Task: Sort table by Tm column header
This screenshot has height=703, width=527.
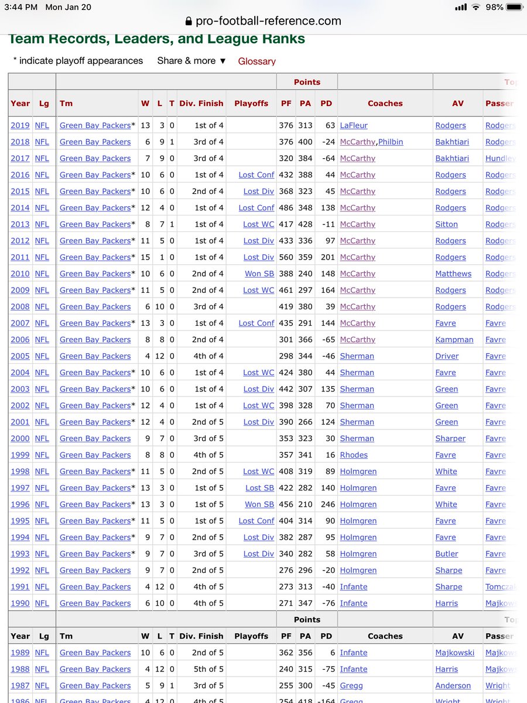Action: pyautogui.click(x=66, y=103)
